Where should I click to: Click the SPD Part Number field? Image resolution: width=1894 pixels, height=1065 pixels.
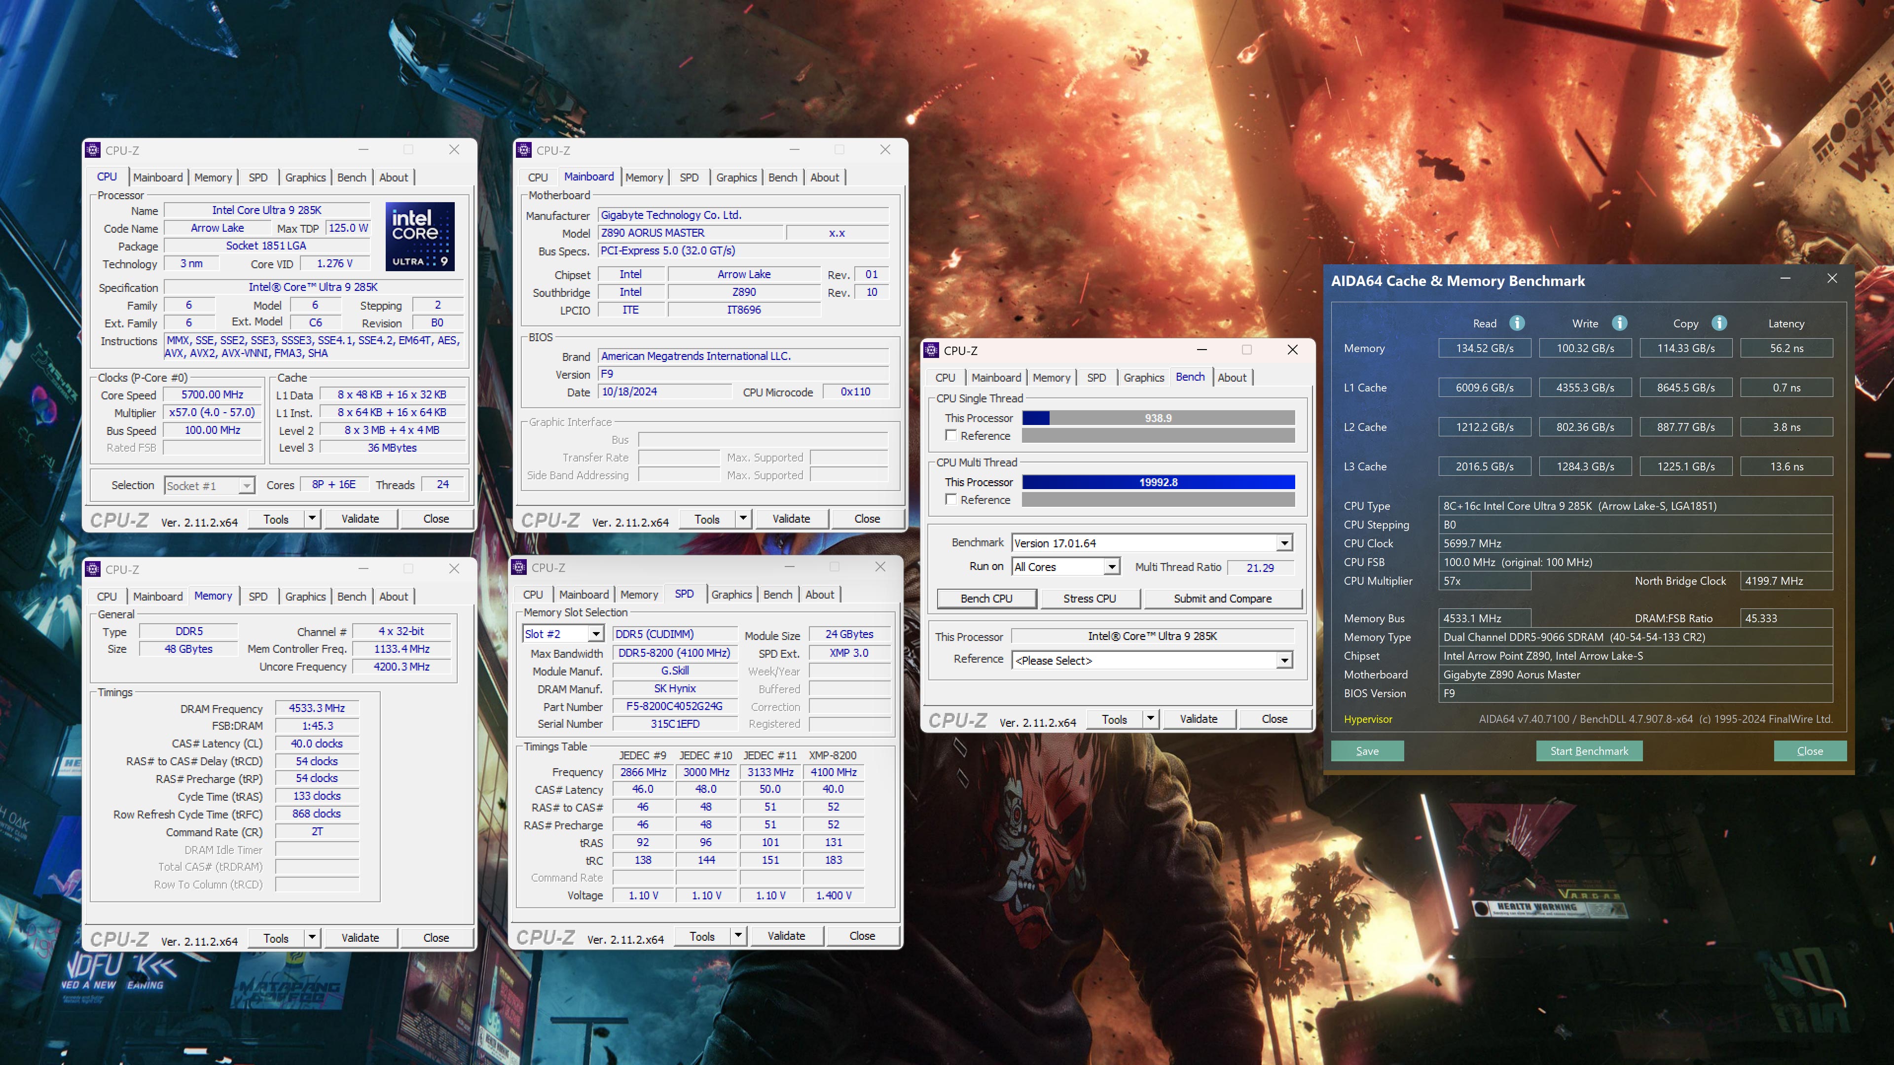click(x=674, y=707)
